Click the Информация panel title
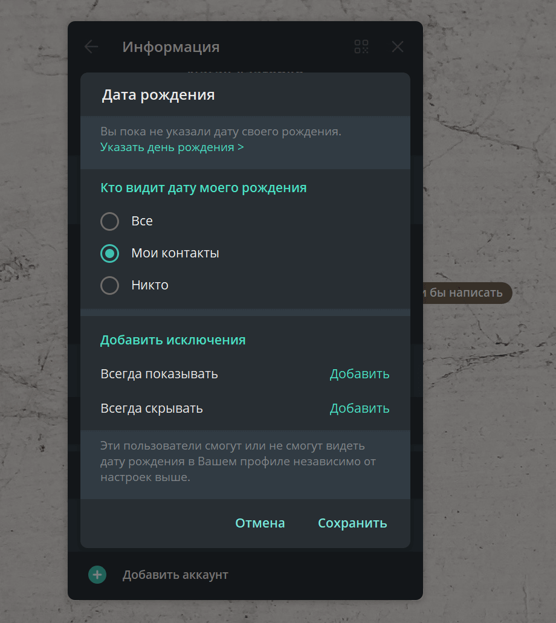The width and height of the screenshot is (556, 623). 171,47
